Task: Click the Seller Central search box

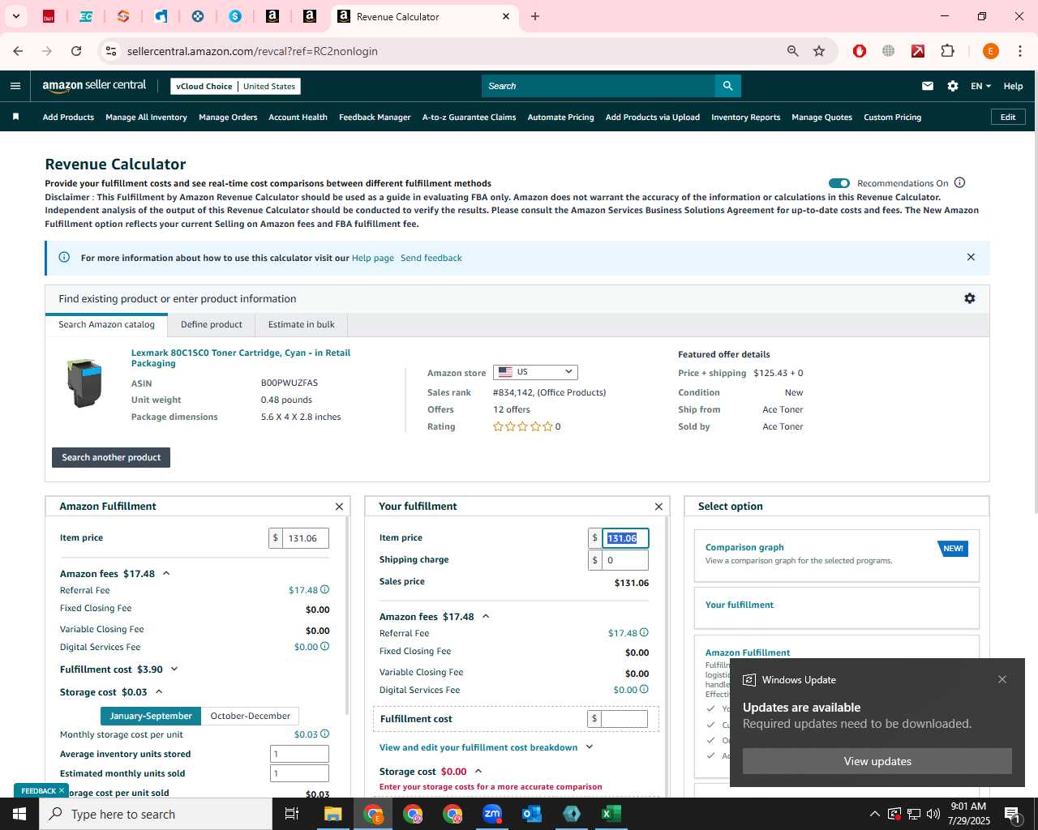Action: pyautogui.click(x=598, y=86)
